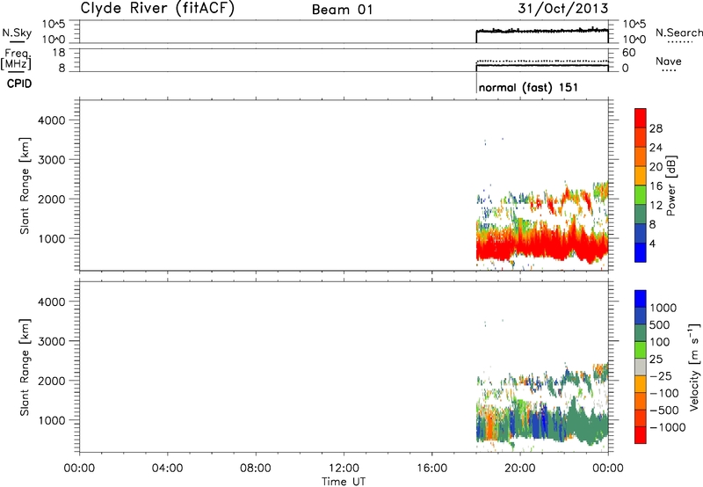
Task: Click the 'Freq. [MHz]' legend label
Action: (17, 59)
